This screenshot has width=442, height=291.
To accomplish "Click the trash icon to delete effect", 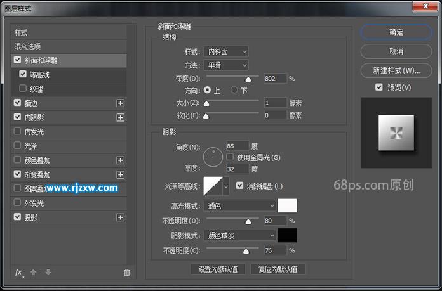I will click(x=126, y=272).
